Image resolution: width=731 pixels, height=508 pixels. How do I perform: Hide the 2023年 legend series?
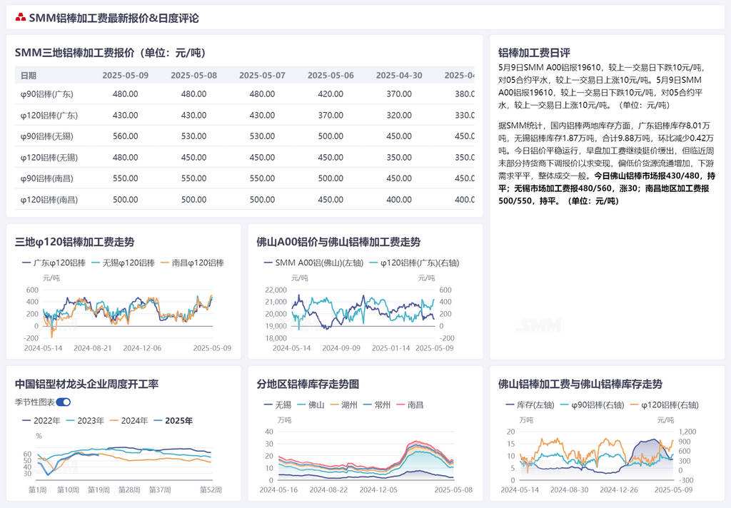[86, 421]
